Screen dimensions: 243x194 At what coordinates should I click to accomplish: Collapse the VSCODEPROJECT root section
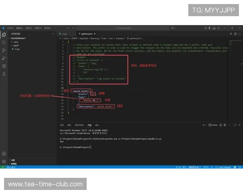(19, 38)
